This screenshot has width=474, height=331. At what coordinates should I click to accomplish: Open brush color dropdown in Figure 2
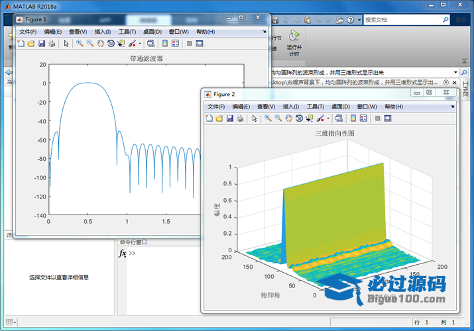[328, 118]
